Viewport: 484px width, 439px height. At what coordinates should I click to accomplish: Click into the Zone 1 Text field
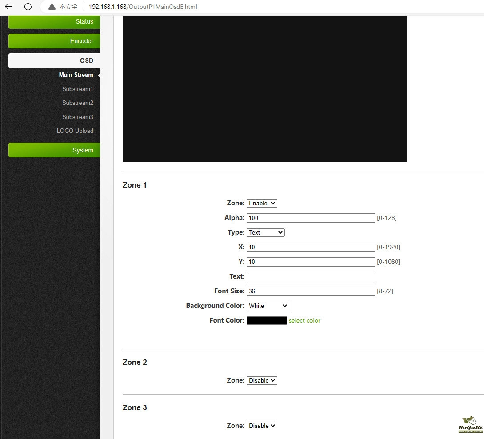311,276
